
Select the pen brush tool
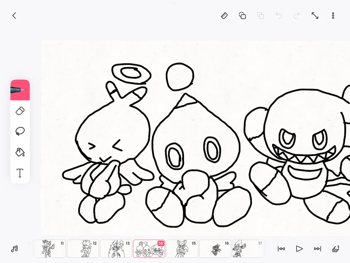20,90
